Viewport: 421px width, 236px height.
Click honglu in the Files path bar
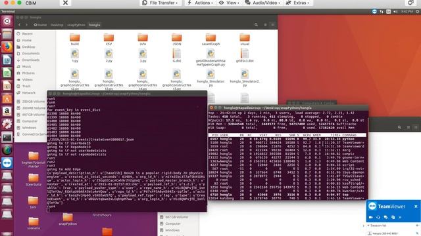click(95, 25)
